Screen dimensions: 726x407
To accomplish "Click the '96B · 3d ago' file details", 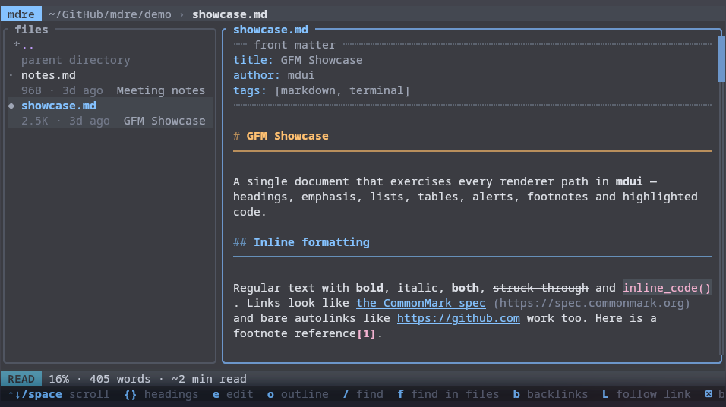I will click(62, 90).
